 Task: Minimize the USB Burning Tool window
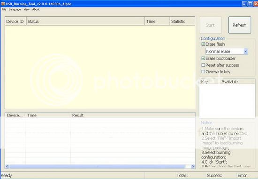point(244,4)
